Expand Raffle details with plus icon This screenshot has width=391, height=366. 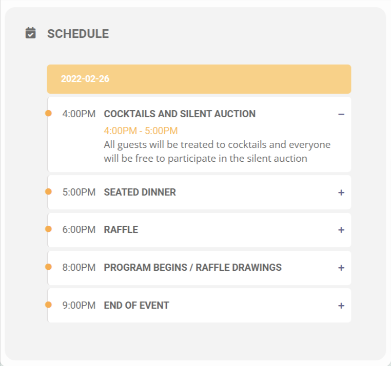tap(341, 230)
